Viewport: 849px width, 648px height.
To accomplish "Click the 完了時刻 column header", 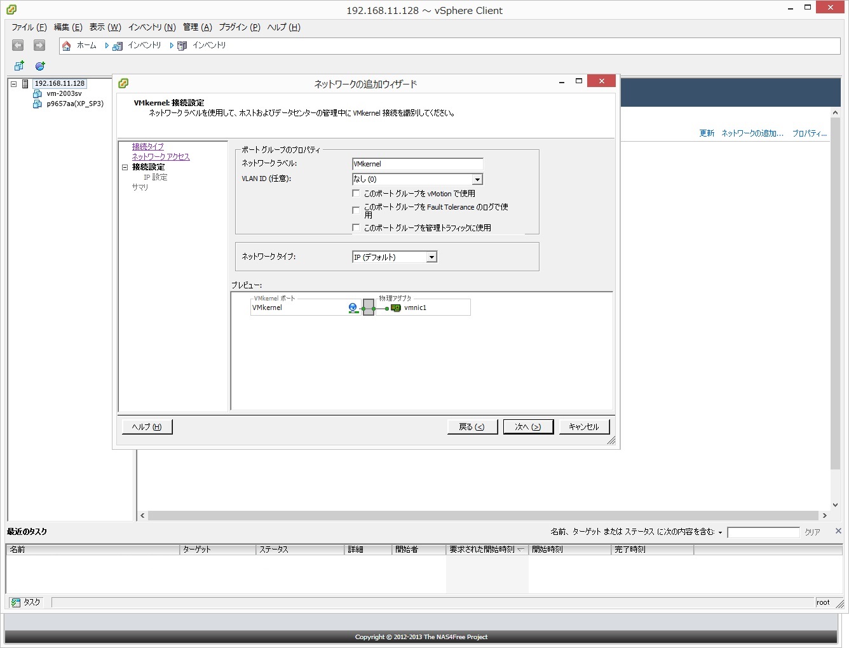I will point(652,550).
